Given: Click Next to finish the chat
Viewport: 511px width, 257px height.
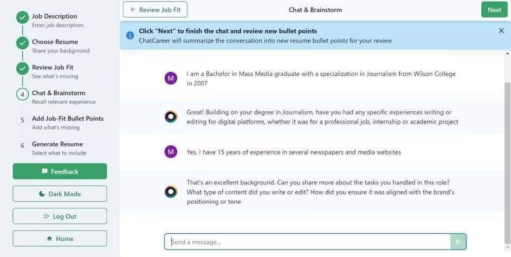Looking at the screenshot, I should pos(494,10).
